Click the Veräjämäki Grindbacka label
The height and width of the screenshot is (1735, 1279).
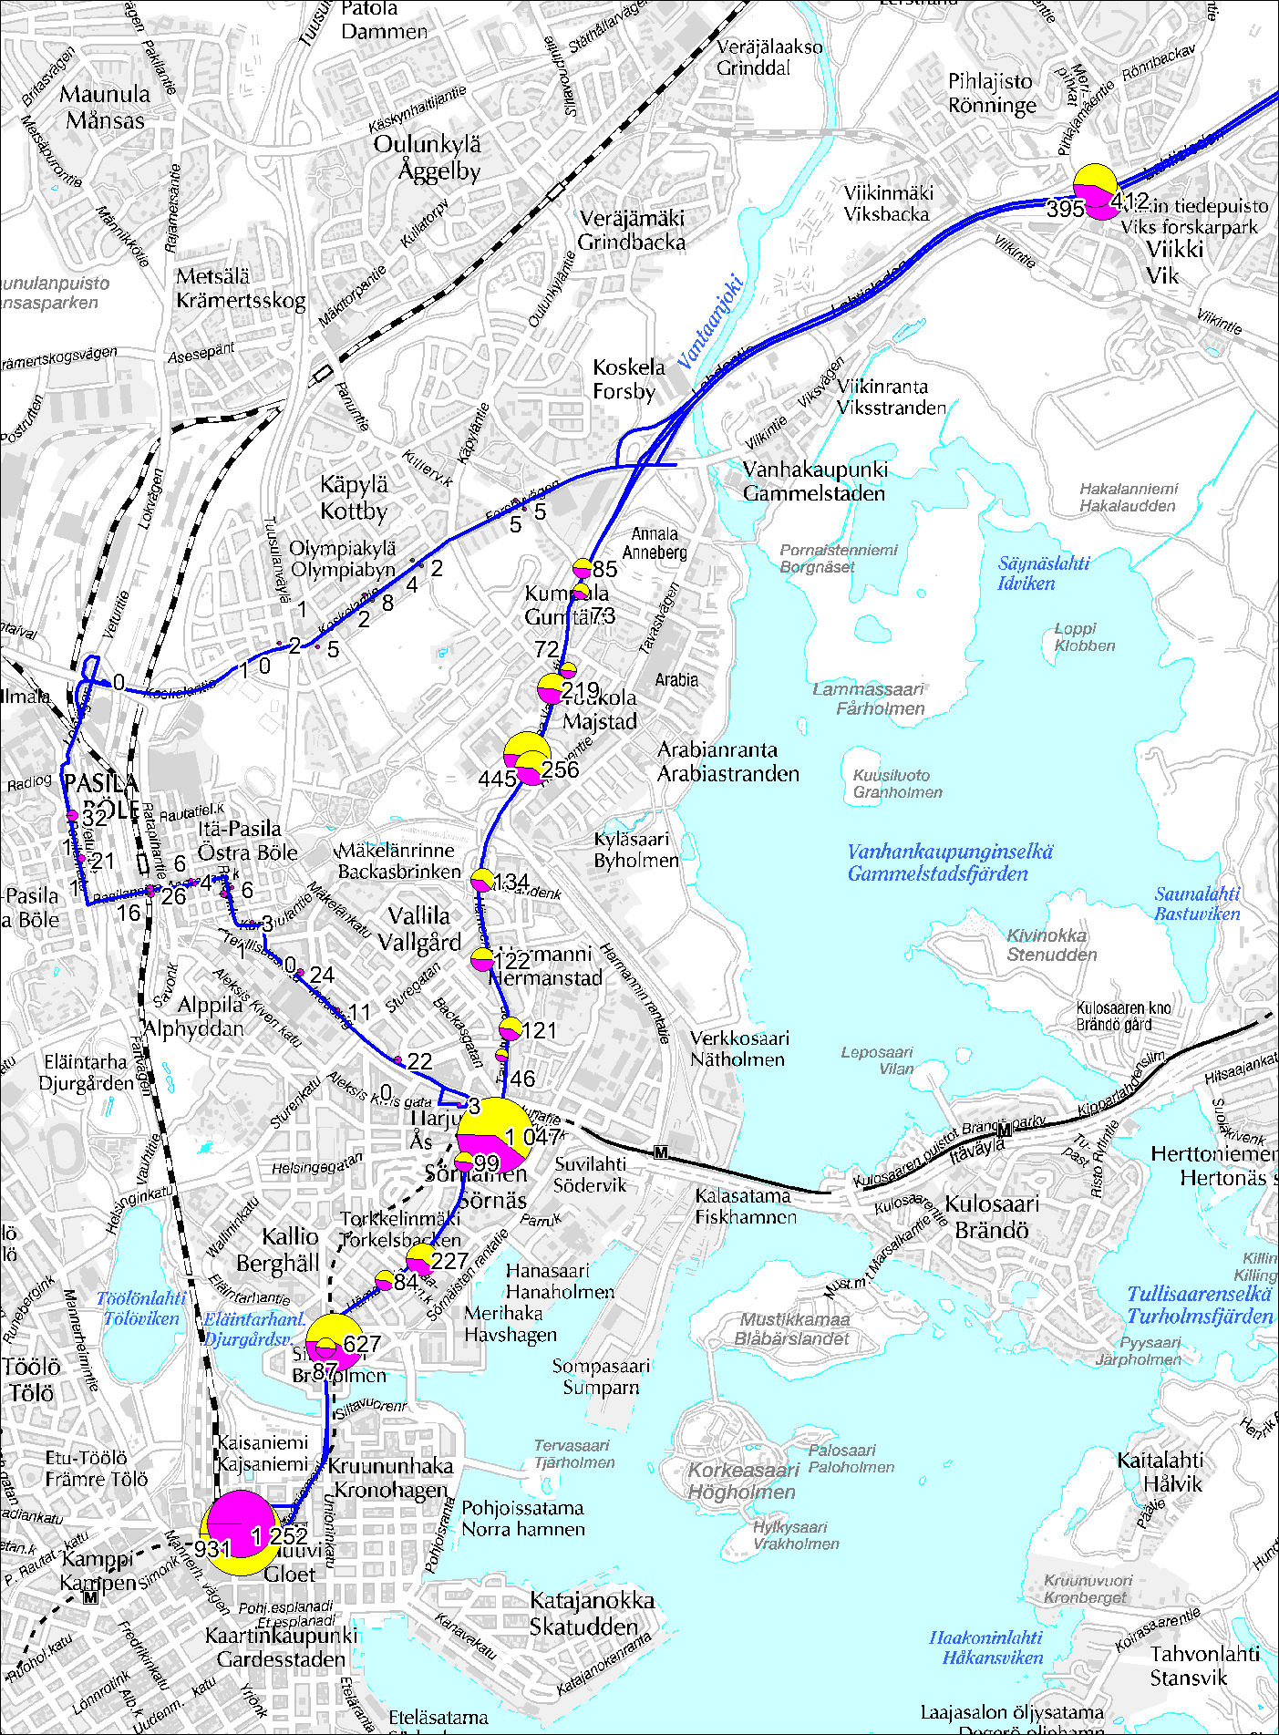(x=632, y=230)
